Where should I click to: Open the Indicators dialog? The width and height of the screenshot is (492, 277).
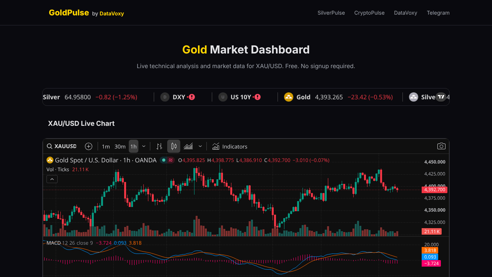coord(230,146)
